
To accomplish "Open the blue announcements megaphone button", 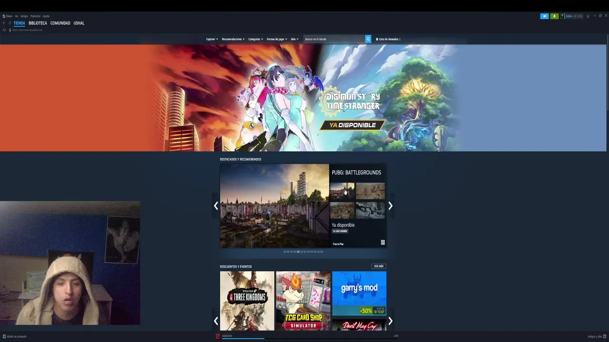I will click(544, 16).
